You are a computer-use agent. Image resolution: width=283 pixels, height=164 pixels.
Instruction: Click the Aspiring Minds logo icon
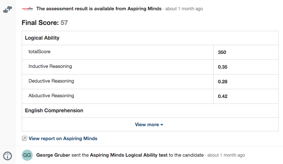[27, 9]
